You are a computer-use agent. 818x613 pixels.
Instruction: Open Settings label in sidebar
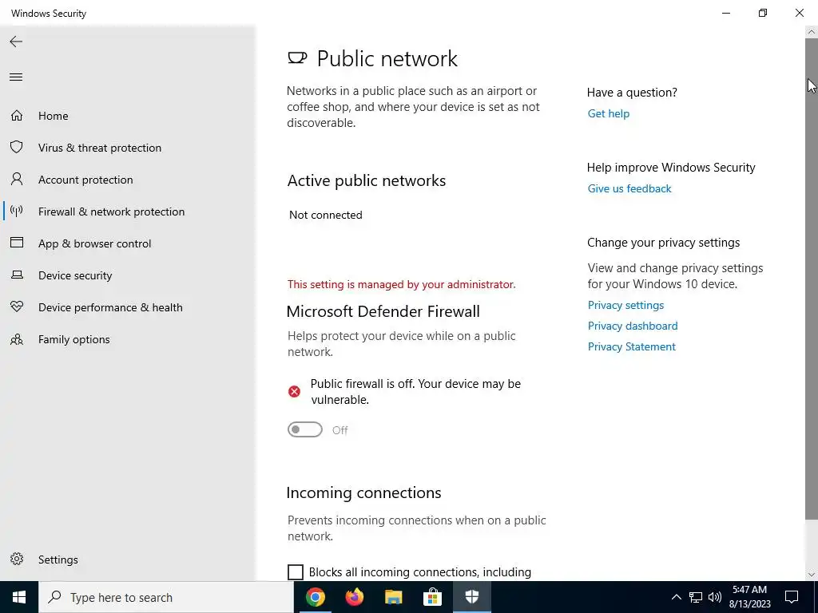(58, 560)
